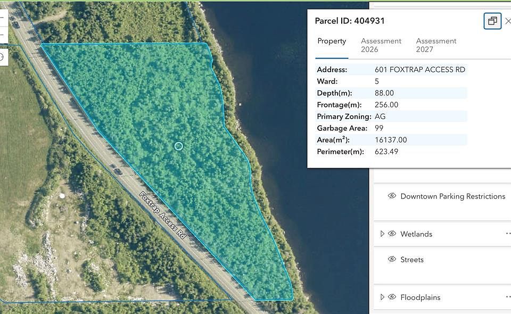511x314 pixels.
Task: Click the map zoom out button
Action: (4, 35)
